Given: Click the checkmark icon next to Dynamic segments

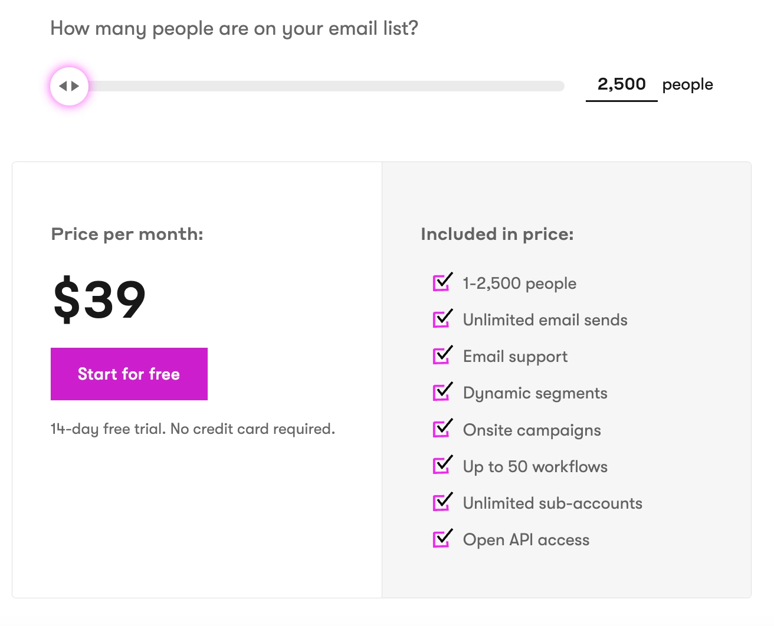Looking at the screenshot, I should 442,392.
